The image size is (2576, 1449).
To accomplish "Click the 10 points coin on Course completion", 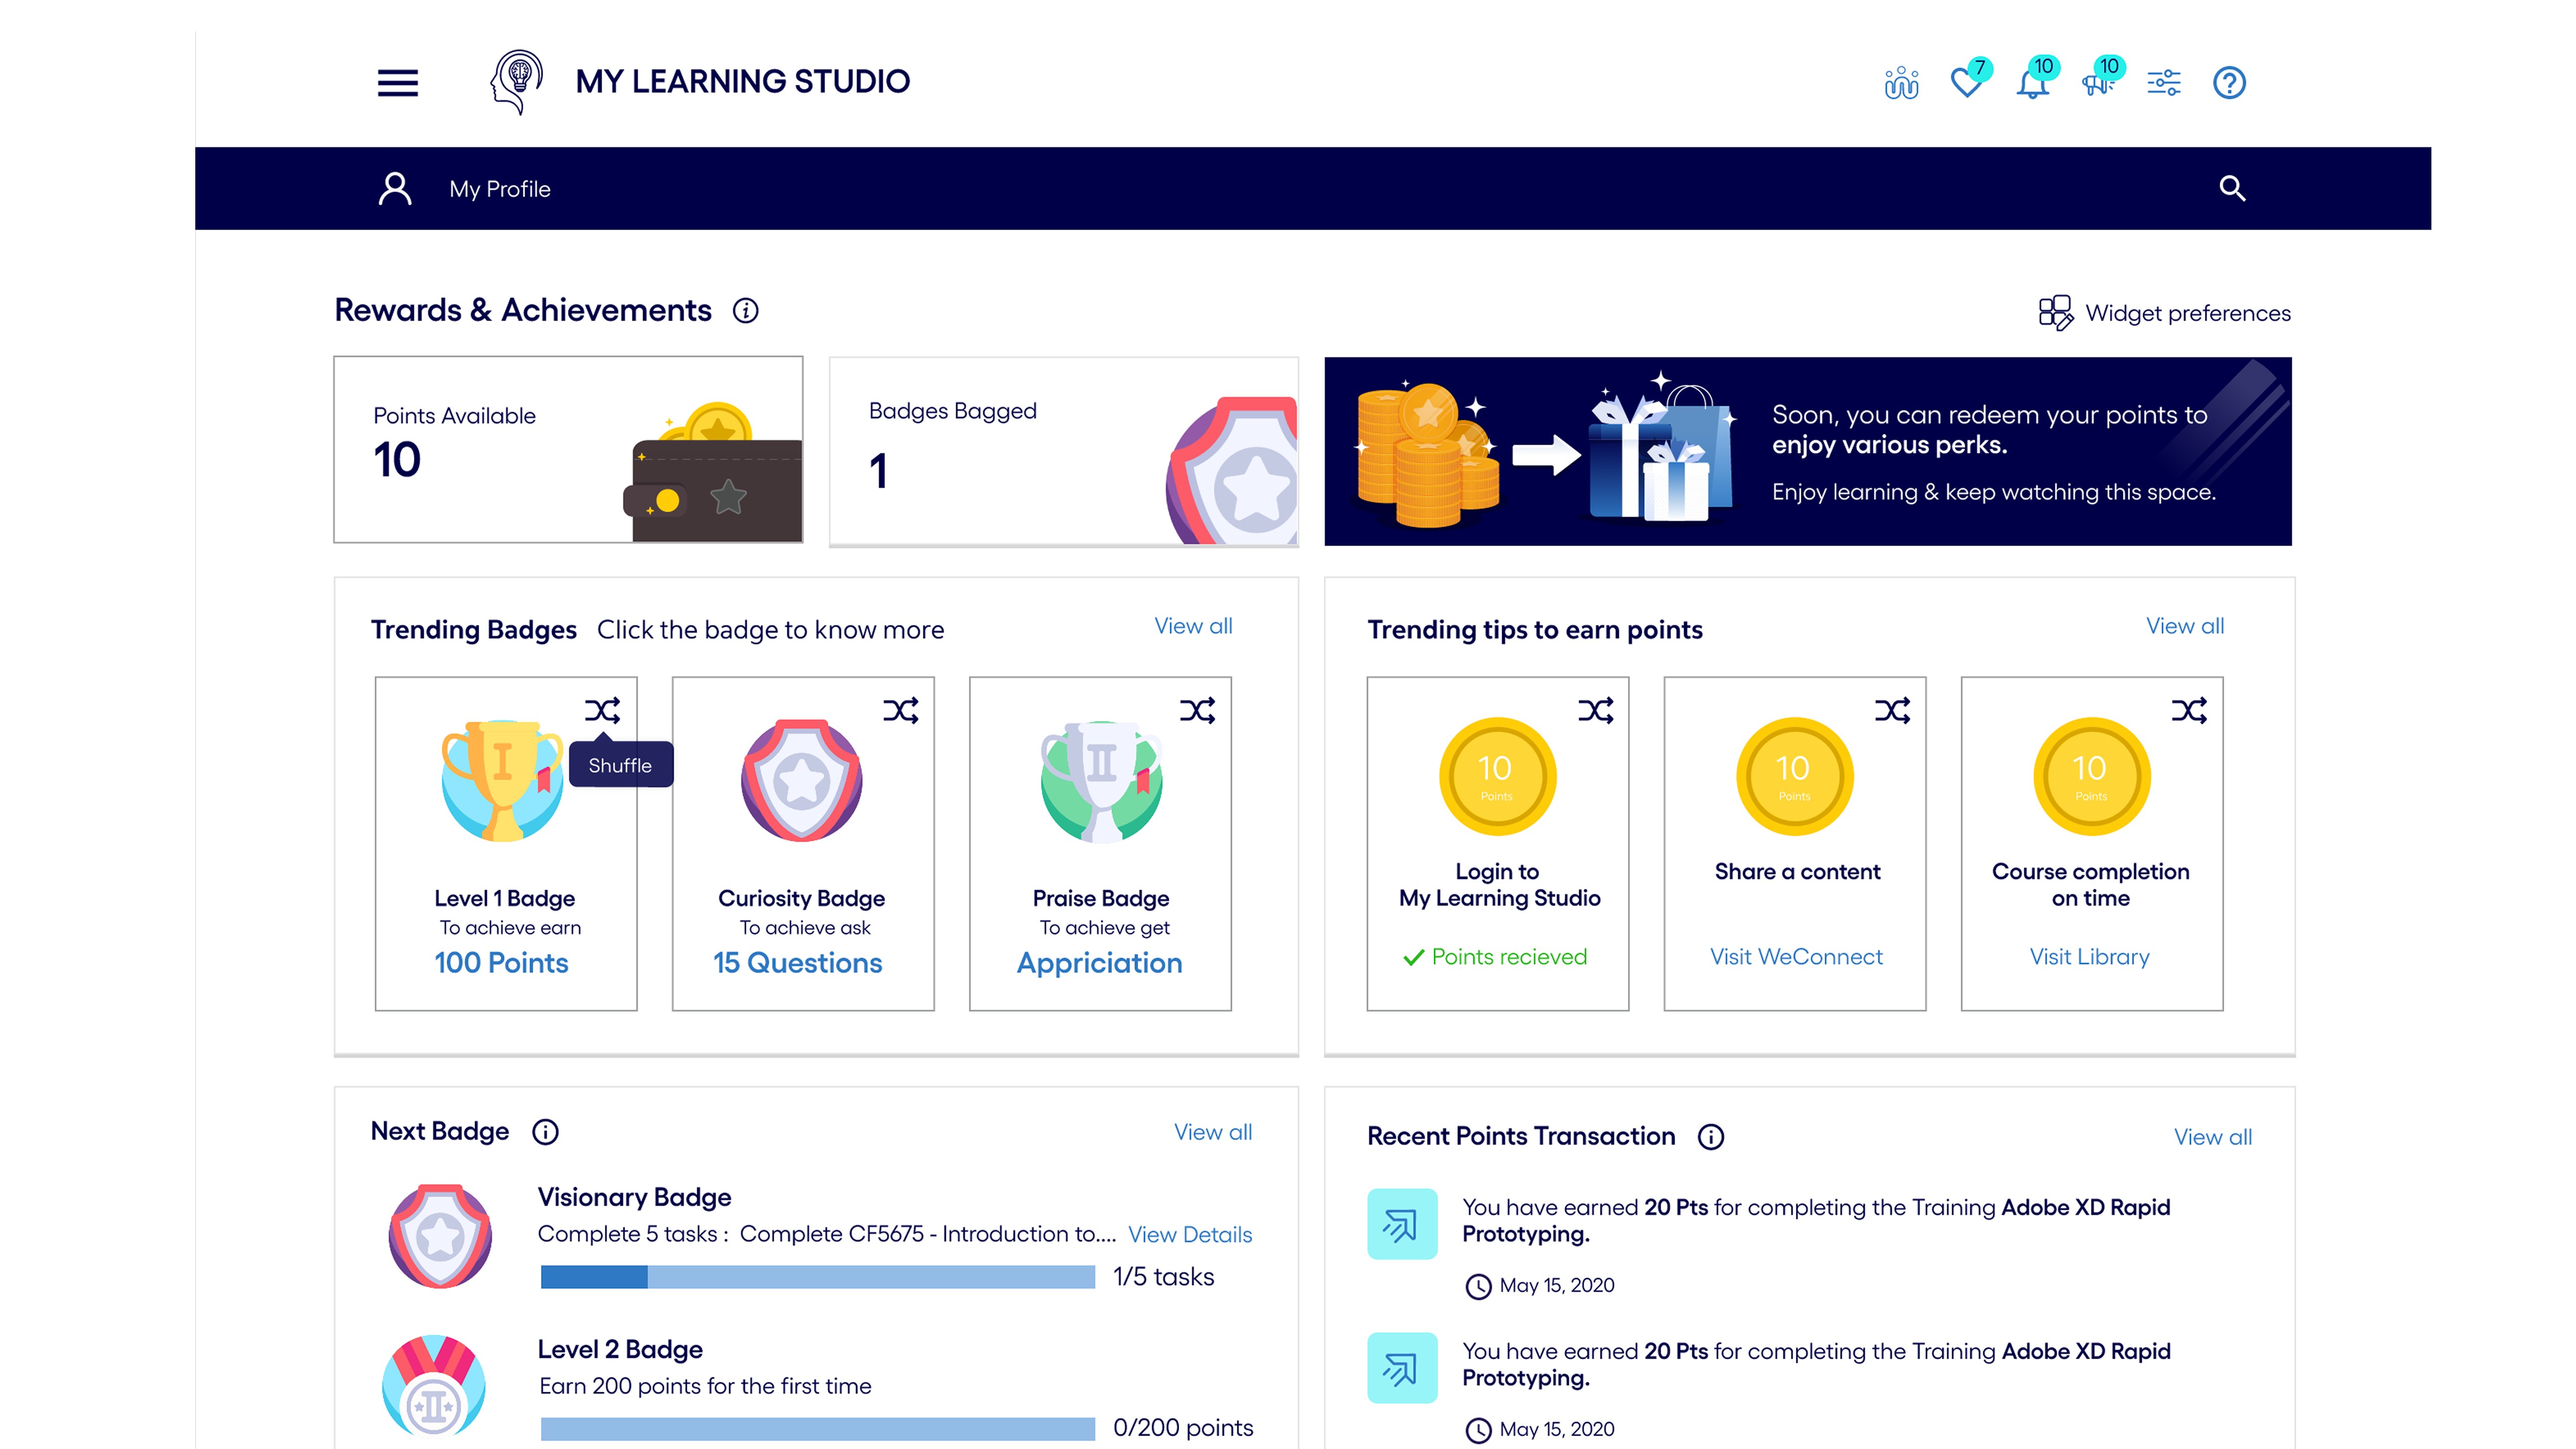I will [2091, 777].
